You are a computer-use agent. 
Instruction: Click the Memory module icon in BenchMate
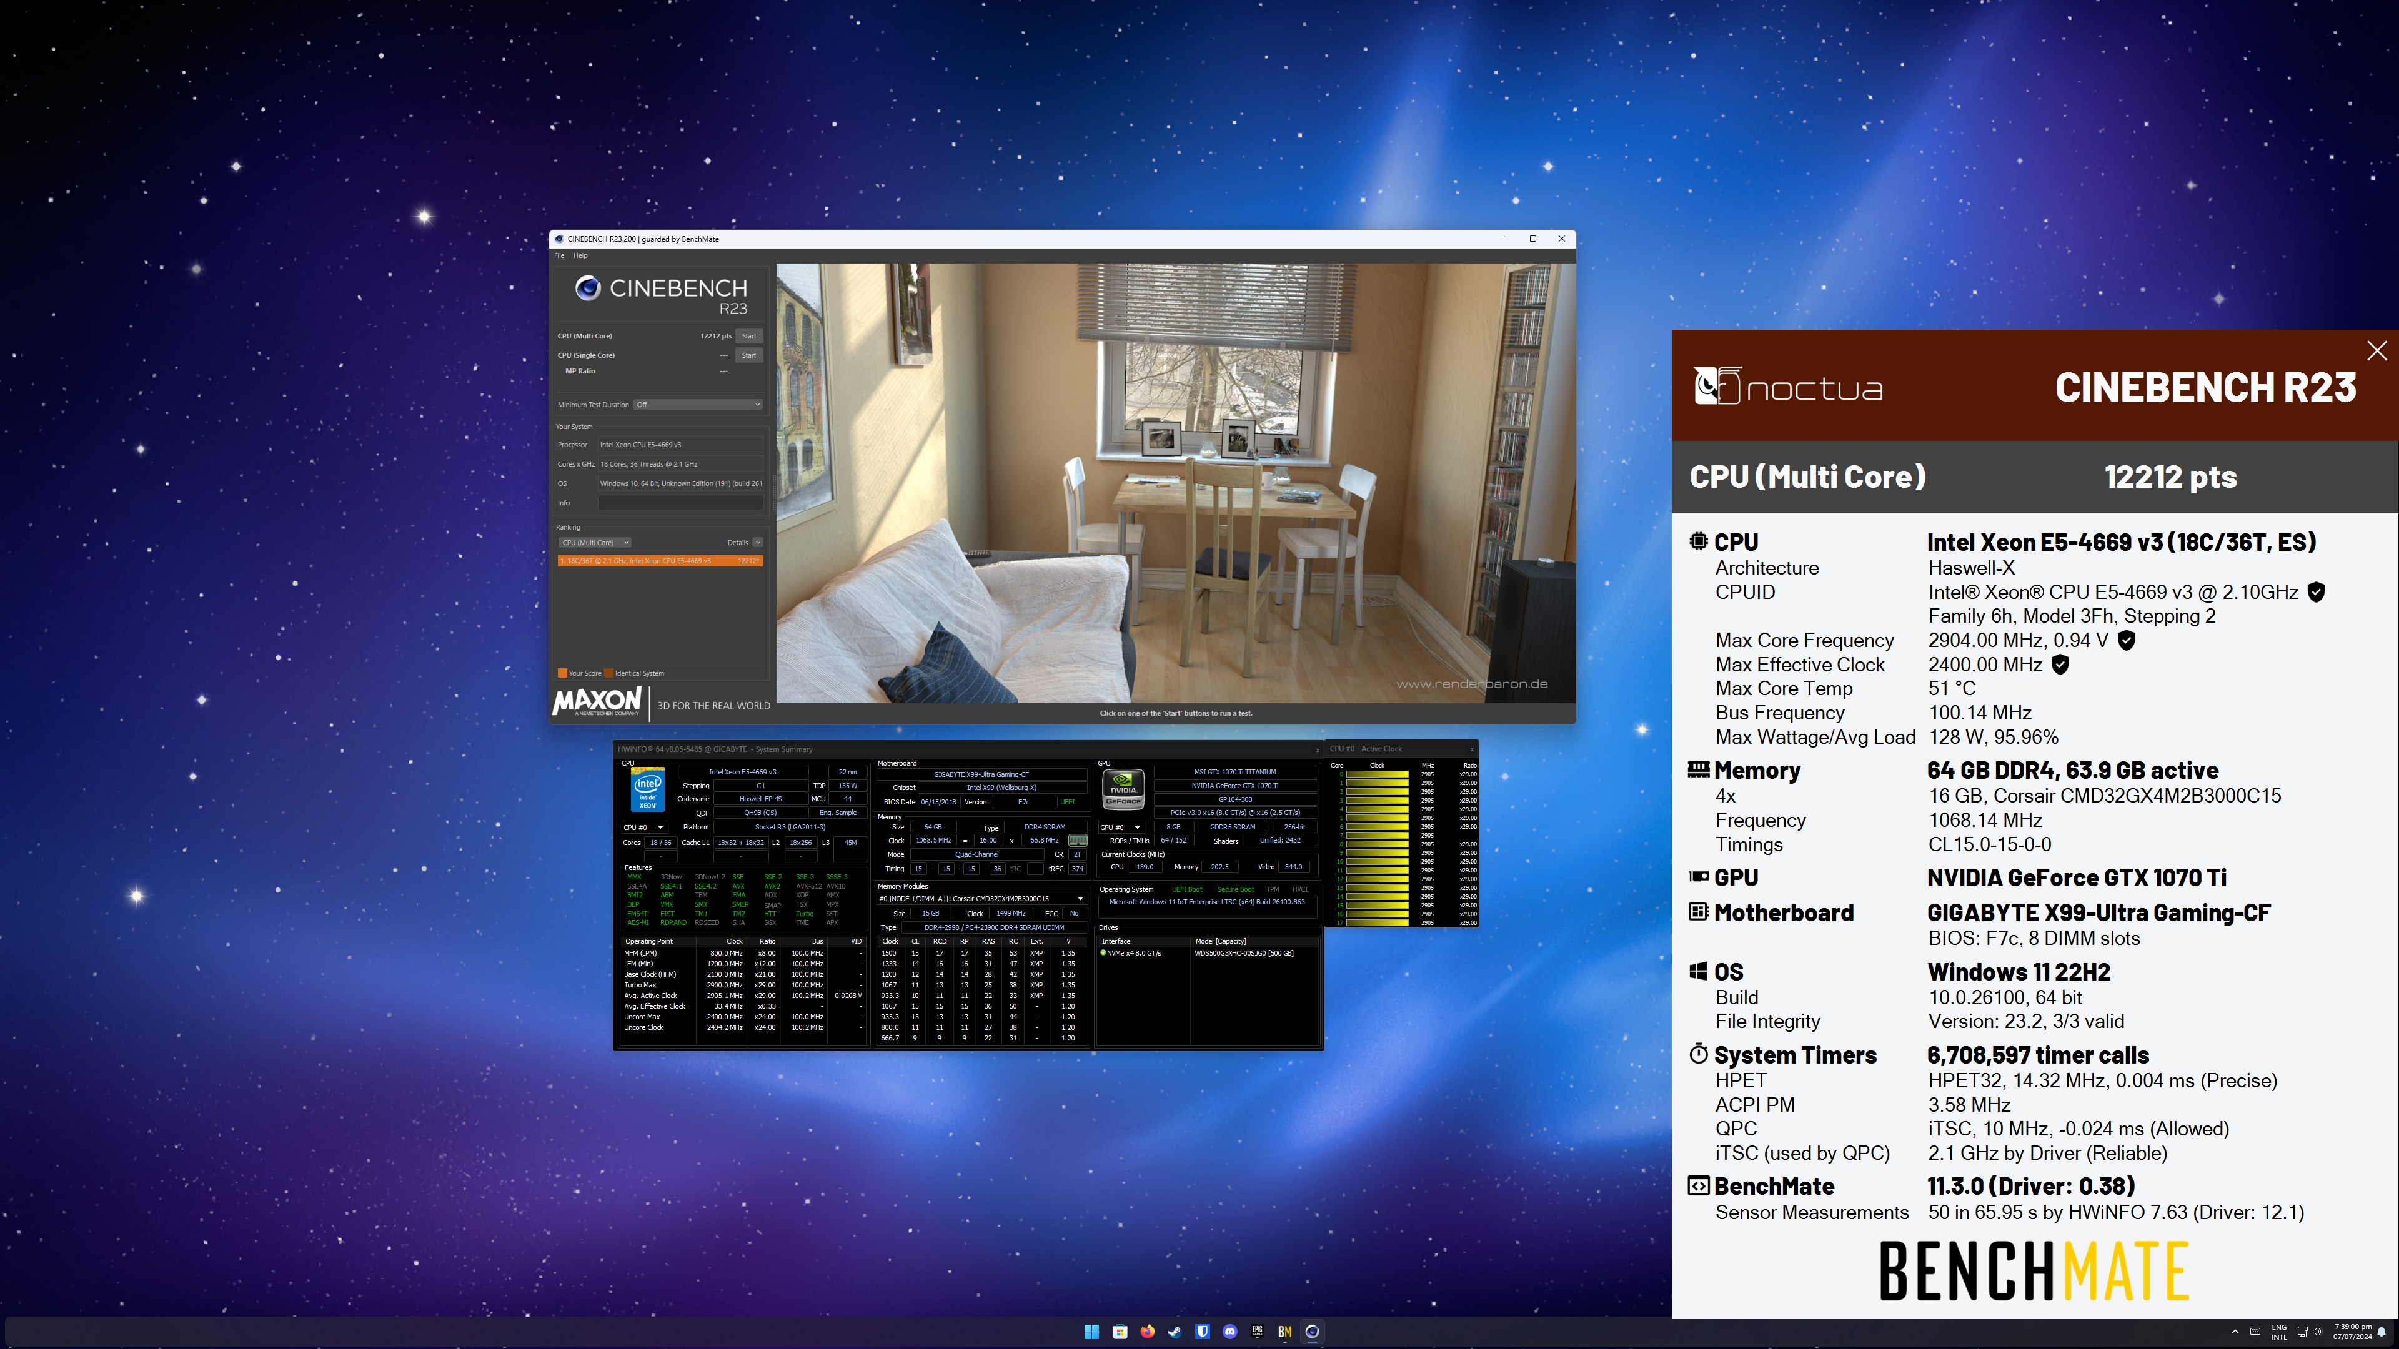click(x=1699, y=769)
